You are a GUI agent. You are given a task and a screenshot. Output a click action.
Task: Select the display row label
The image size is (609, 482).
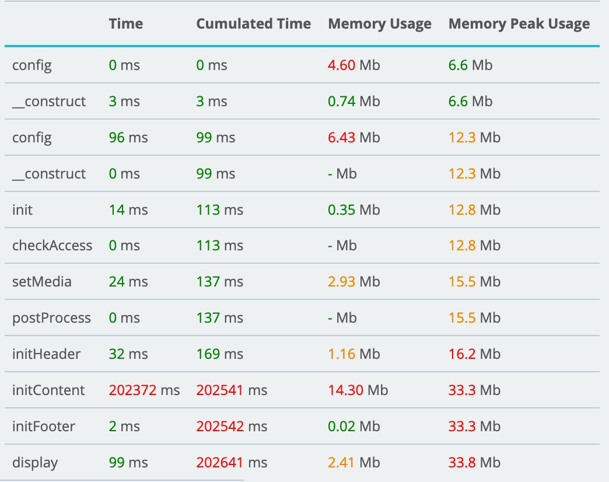click(35, 463)
